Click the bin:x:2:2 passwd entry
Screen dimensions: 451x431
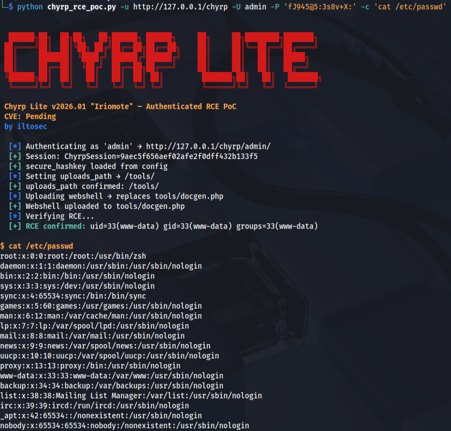tap(77, 276)
